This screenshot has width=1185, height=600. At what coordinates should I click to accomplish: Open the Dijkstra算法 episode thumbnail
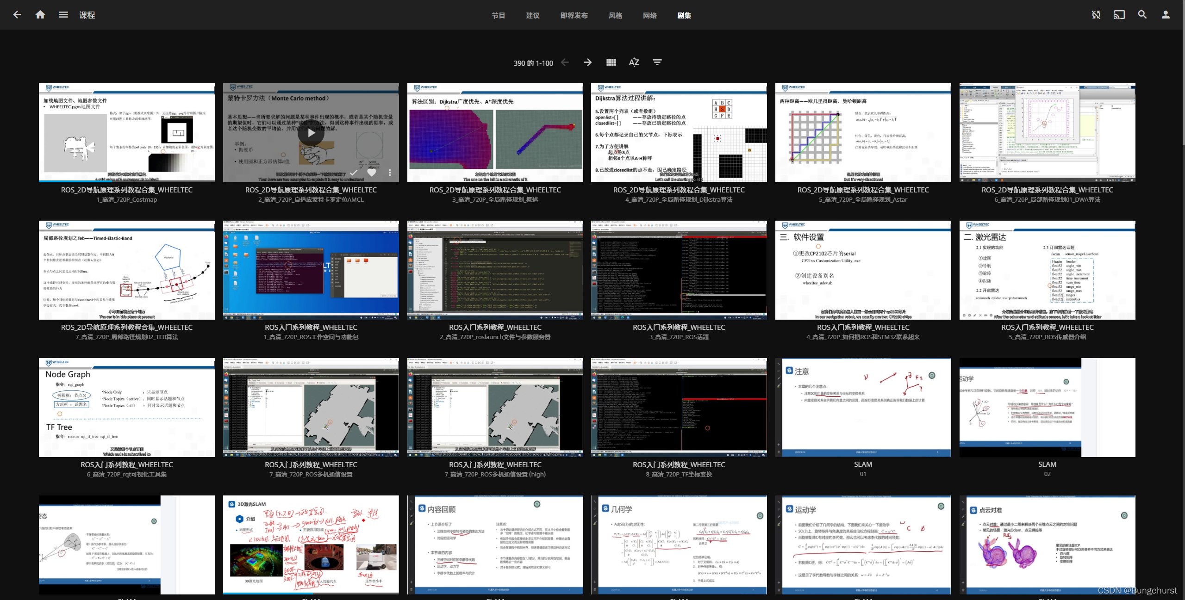tap(679, 133)
